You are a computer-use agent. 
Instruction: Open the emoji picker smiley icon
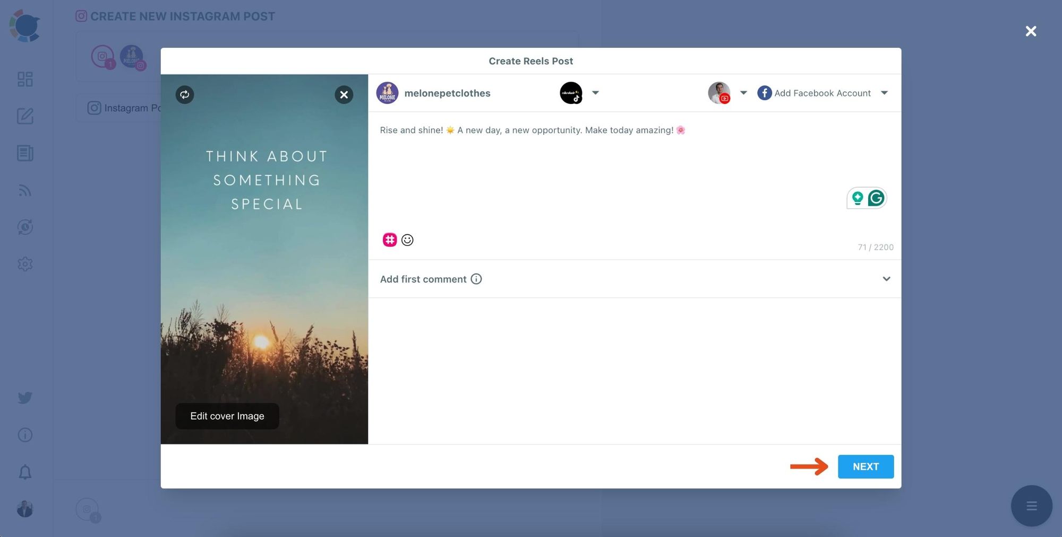[x=407, y=240]
